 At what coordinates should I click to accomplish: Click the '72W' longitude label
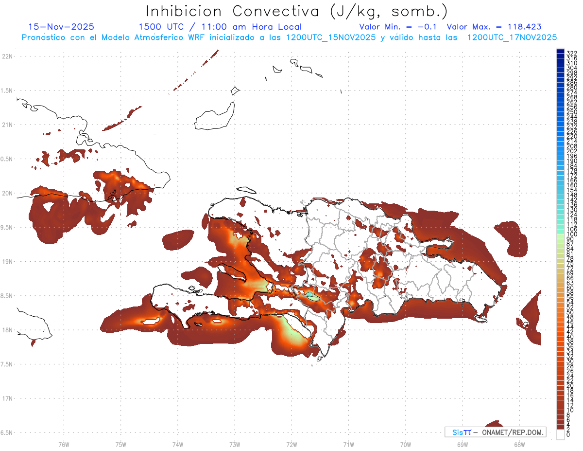291,444
